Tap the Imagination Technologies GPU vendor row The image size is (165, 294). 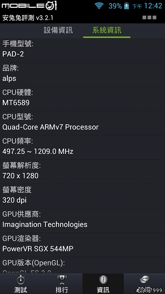[x=82, y=220]
